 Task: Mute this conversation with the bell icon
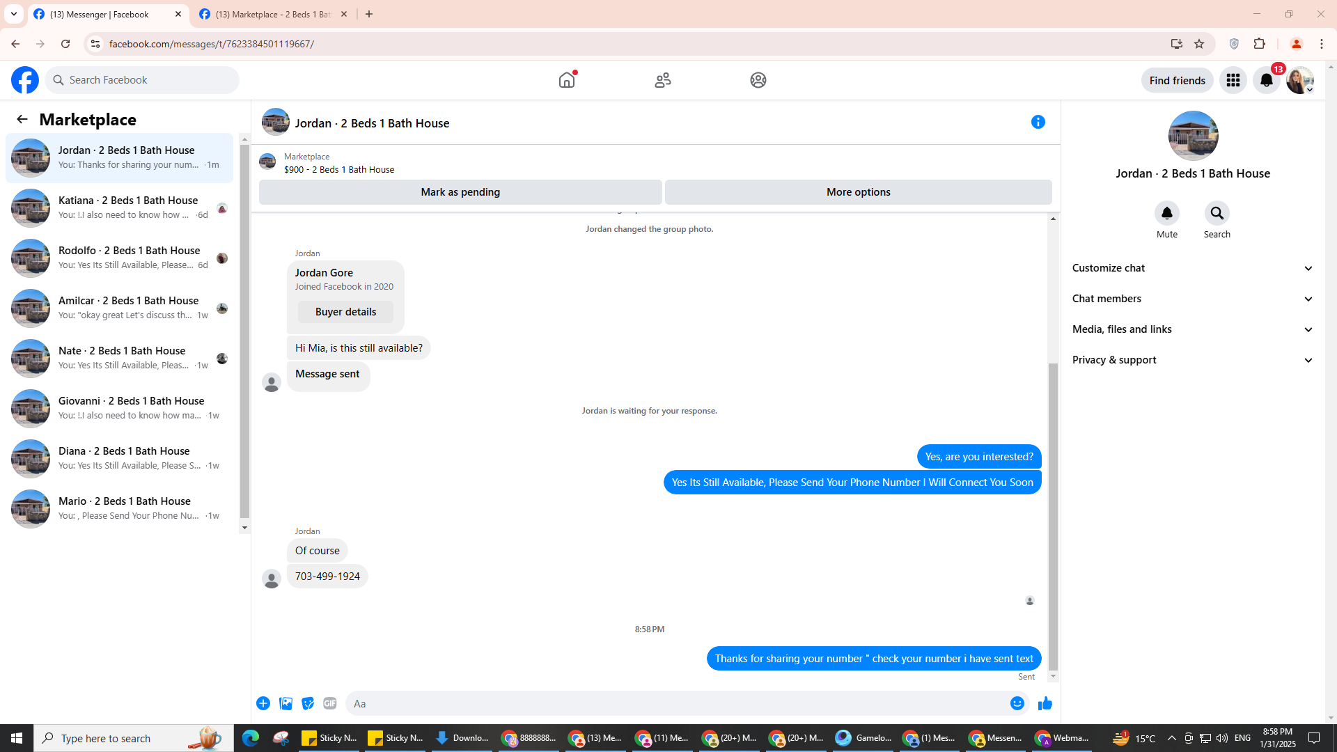pos(1167,213)
